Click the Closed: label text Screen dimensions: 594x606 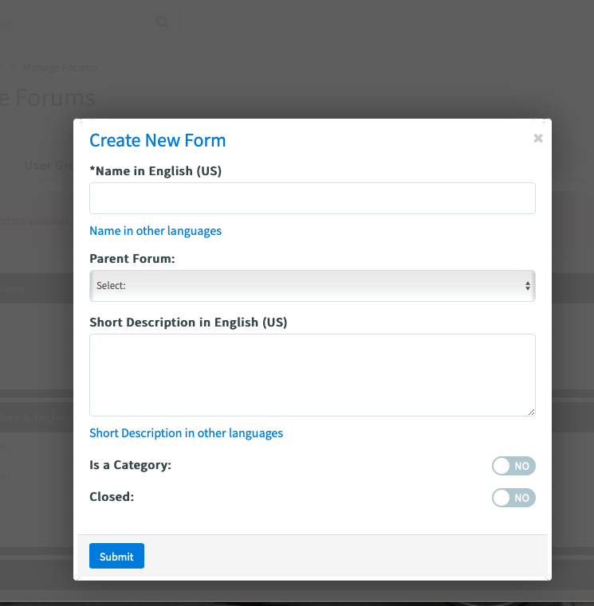[x=112, y=497]
